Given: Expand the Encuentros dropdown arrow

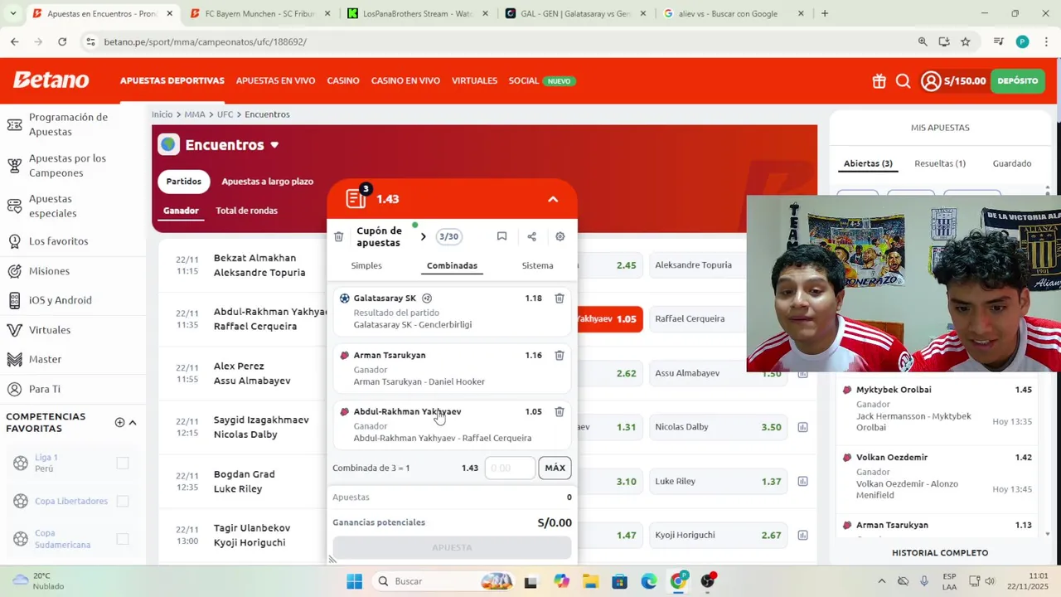Looking at the screenshot, I should 274,145.
